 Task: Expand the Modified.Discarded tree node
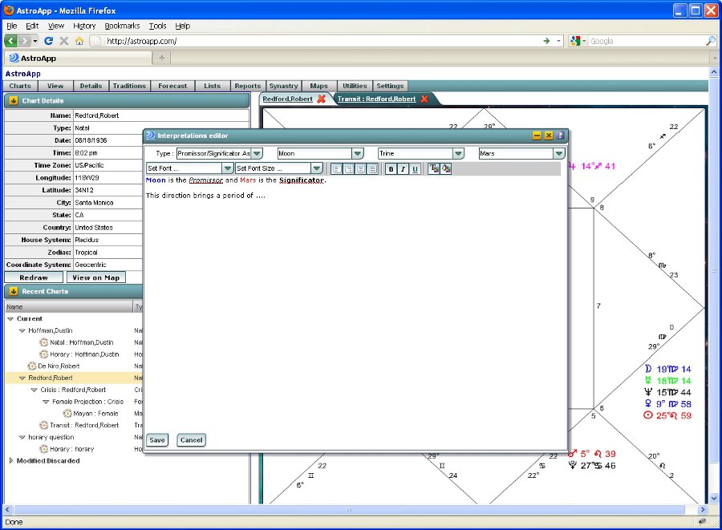pos(10,461)
